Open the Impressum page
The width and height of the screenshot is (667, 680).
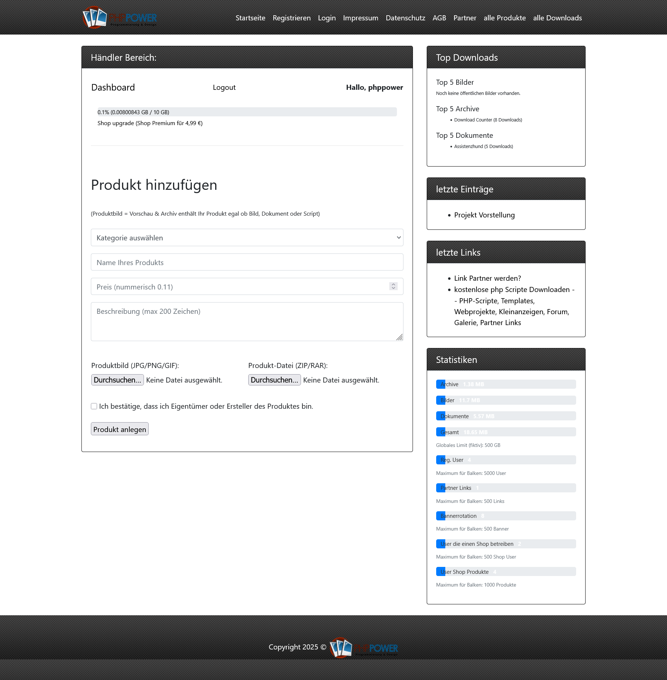pyautogui.click(x=360, y=18)
